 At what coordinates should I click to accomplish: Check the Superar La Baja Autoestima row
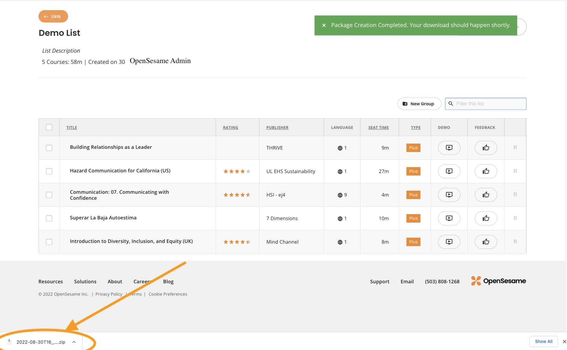[49, 218]
